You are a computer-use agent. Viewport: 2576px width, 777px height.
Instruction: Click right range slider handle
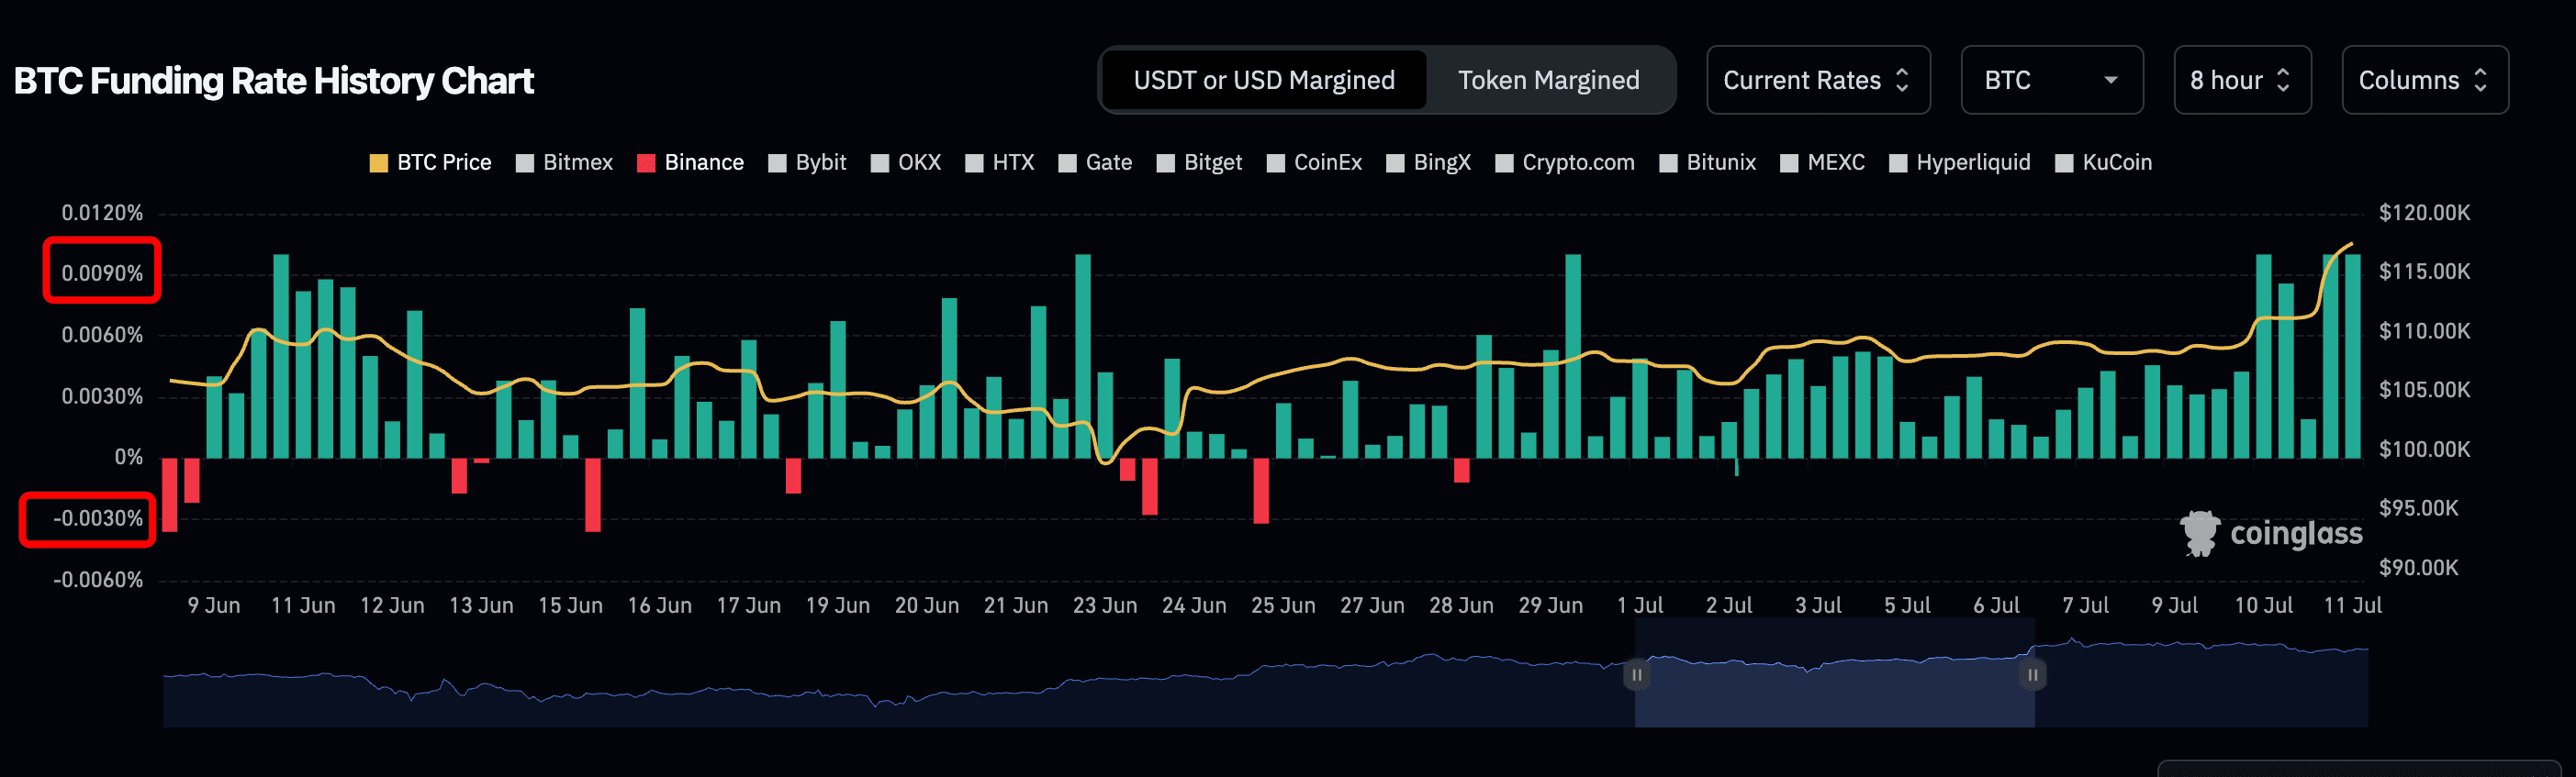(x=2033, y=675)
